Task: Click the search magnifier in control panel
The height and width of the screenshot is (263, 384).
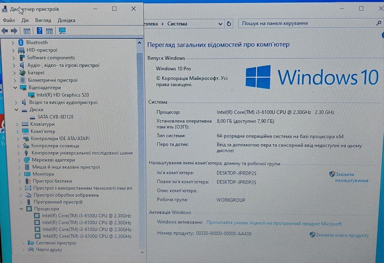Action: pyautogui.click(x=378, y=23)
